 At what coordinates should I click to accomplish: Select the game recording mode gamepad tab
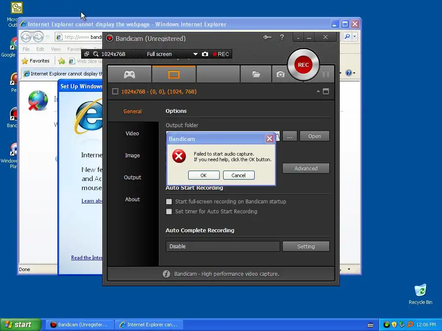(129, 75)
